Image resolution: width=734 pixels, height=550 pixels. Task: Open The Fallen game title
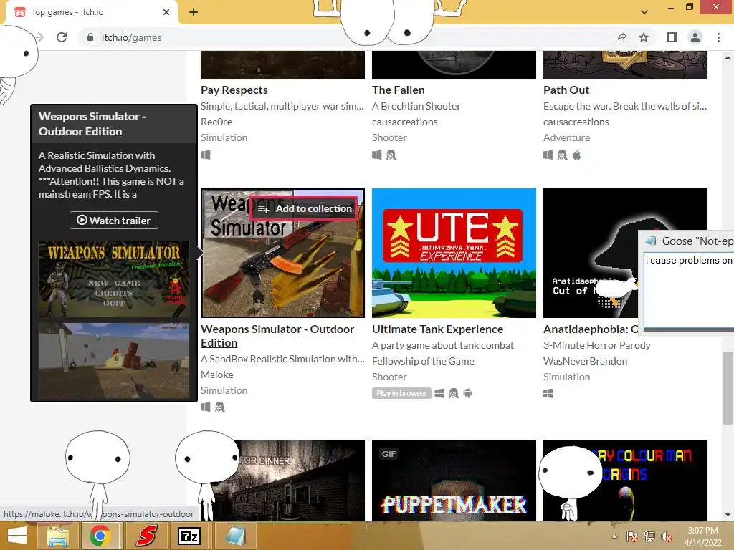pos(399,90)
